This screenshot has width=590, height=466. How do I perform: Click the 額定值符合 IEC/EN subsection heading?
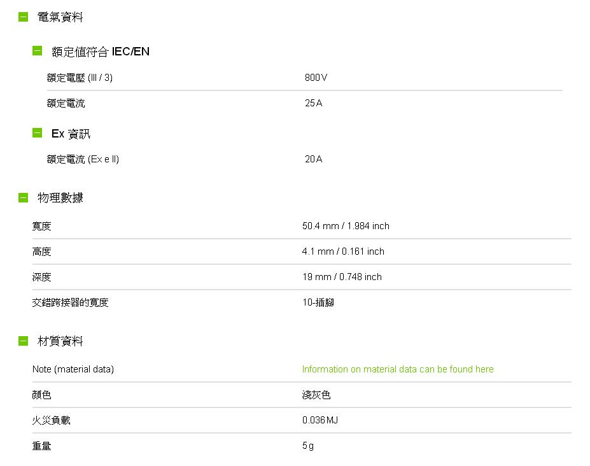[x=101, y=52]
